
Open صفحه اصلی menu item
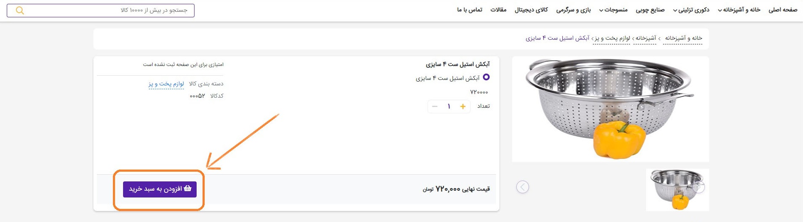click(x=783, y=10)
